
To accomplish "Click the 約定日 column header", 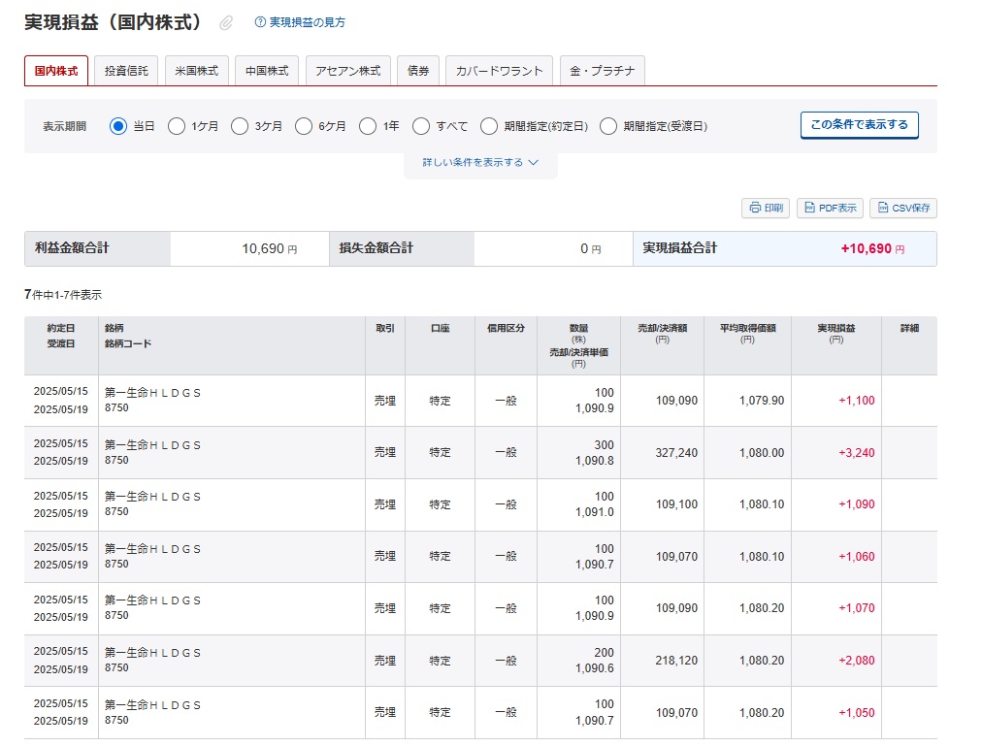I will pyautogui.click(x=61, y=328).
